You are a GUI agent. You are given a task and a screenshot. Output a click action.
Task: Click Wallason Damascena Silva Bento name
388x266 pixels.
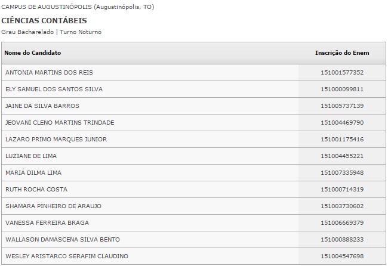[63, 240]
